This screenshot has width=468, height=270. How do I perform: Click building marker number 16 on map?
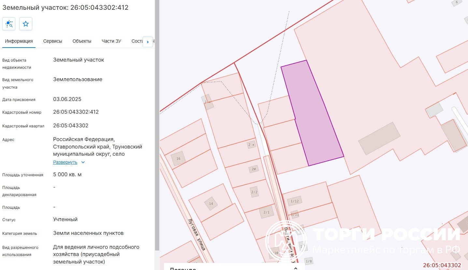coord(178,159)
